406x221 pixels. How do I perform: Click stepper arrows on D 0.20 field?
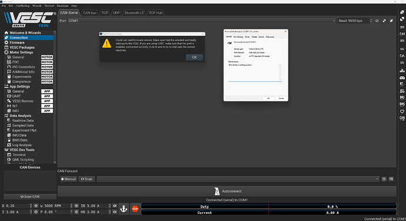click(31, 206)
